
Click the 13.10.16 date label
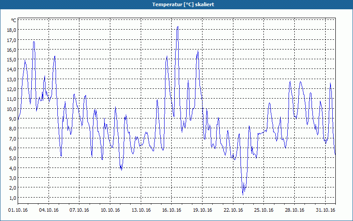(141, 210)
